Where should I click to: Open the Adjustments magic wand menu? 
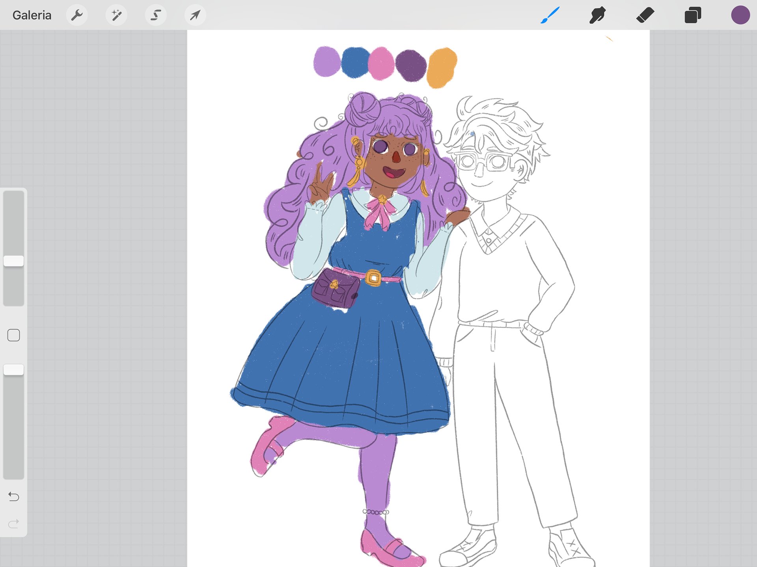[x=116, y=15]
